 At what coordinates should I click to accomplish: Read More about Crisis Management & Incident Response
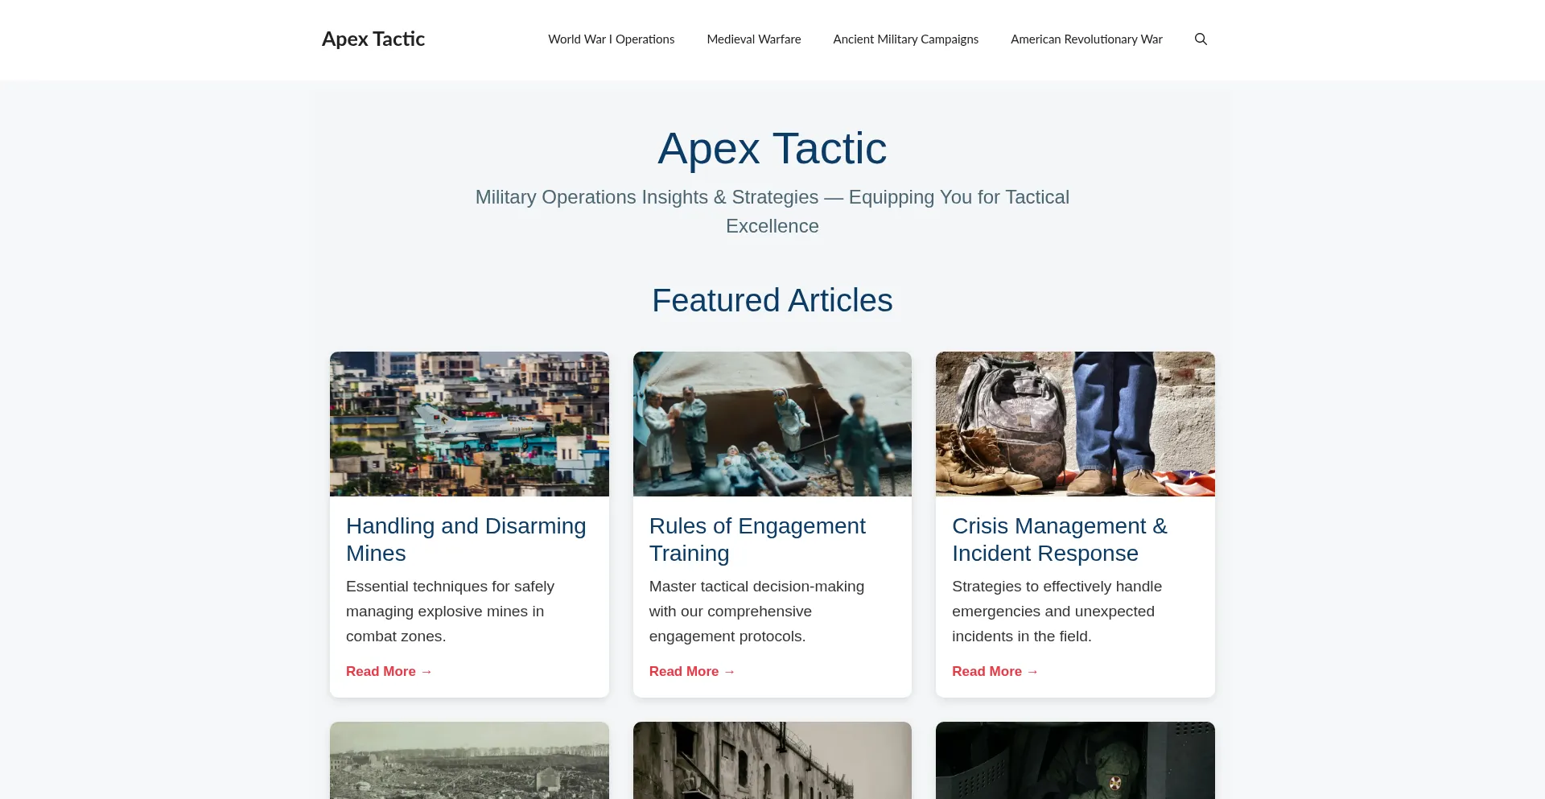(995, 671)
